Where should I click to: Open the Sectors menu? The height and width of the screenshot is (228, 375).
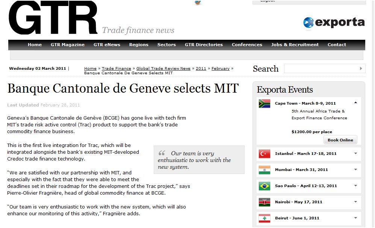pyautogui.click(x=166, y=45)
